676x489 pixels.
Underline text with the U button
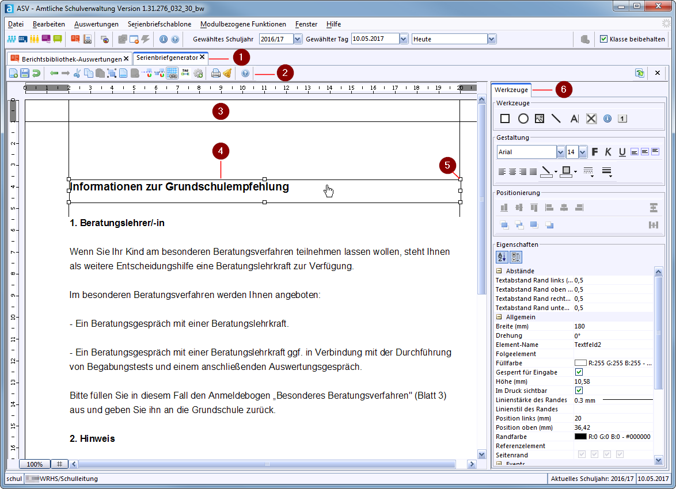click(622, 152)
